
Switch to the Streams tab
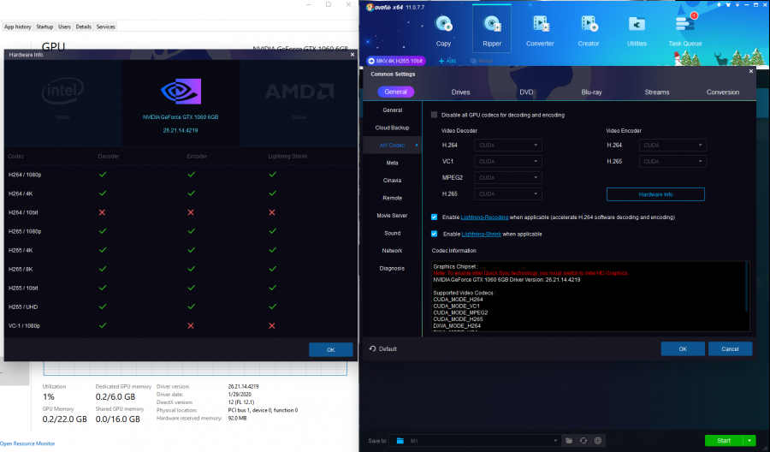tap(656, 92)
